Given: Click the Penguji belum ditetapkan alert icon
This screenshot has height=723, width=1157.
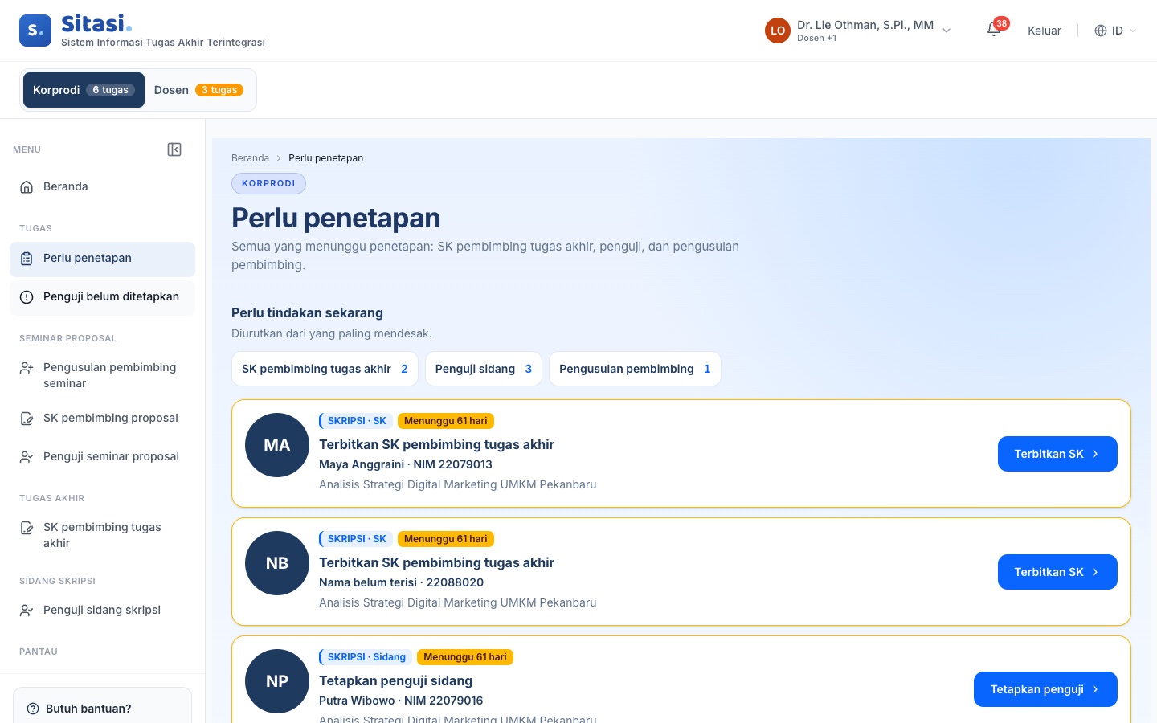Looking at the screenshot, I should pos(27,297).
